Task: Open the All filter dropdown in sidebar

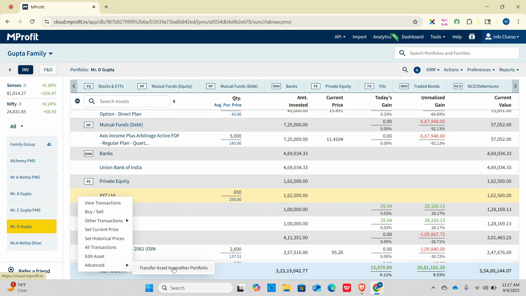Action: [16, 127]
